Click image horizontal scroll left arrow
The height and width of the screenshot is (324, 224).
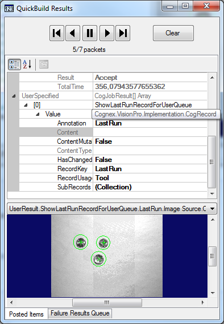(x=11, y=303)
